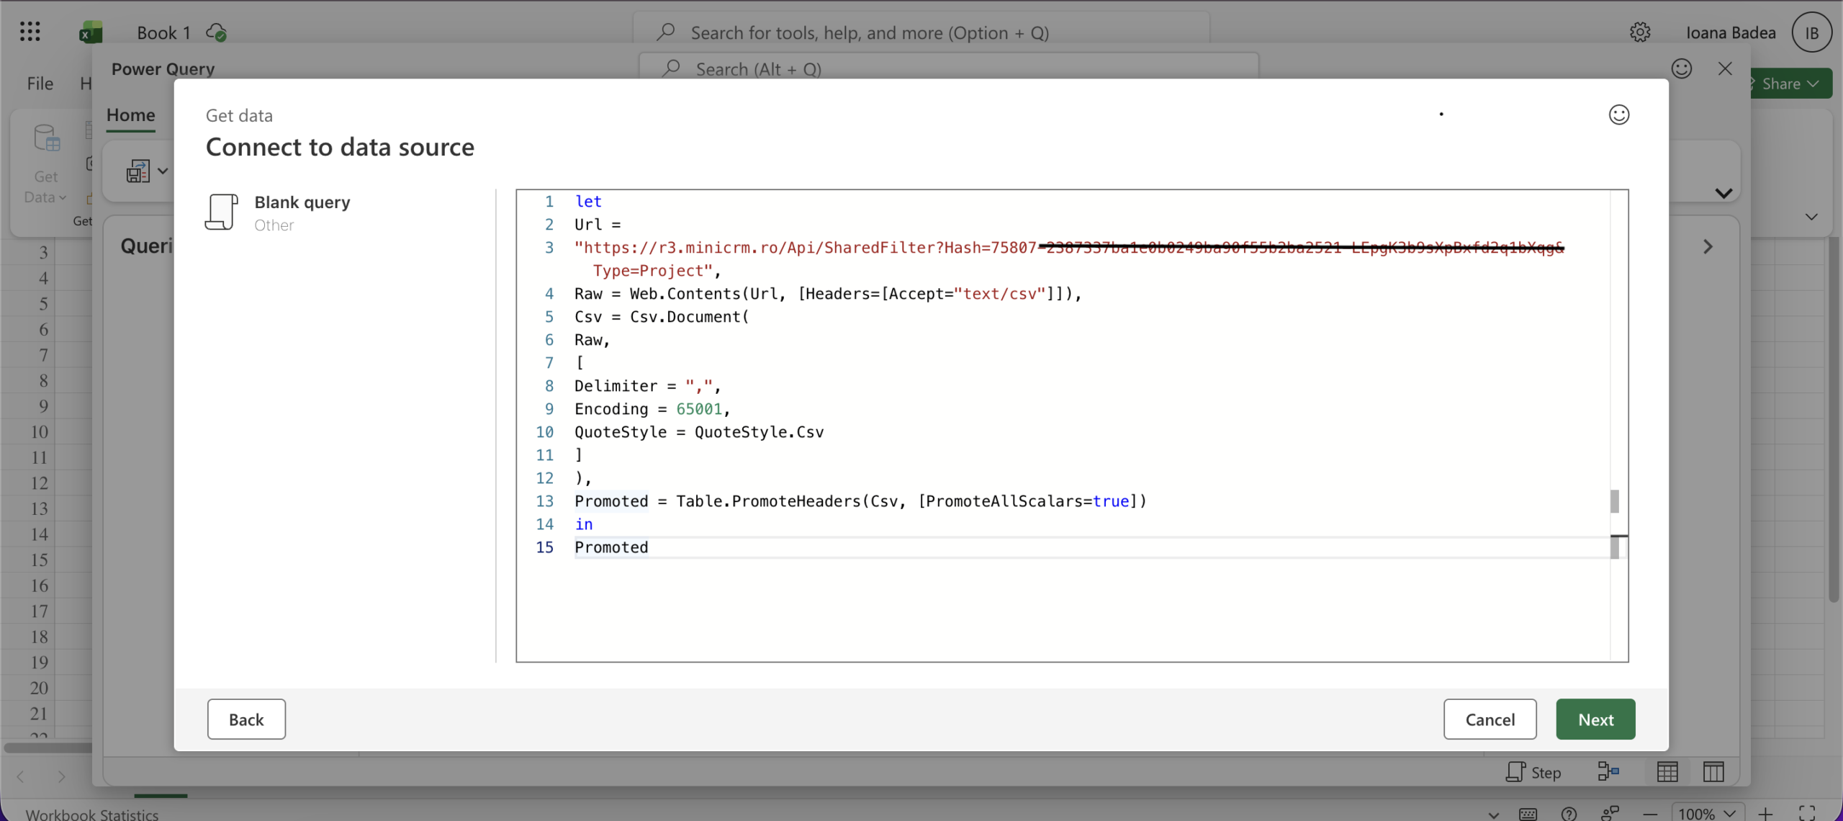
Task: Open the 100% zoom dropdown
Action: (1707, 813)
